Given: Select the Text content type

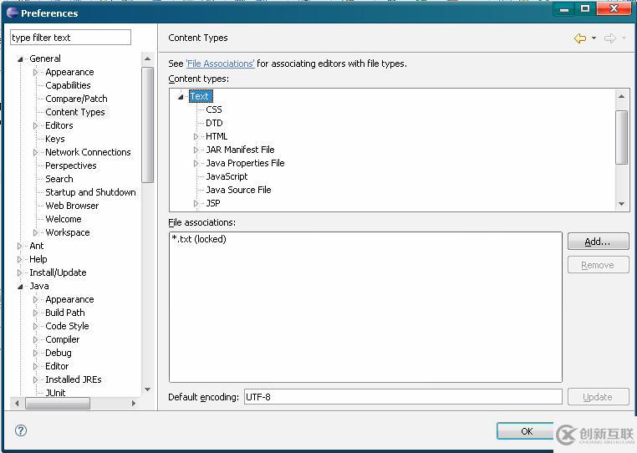Looking at the screenshot, I should [200, 96].
